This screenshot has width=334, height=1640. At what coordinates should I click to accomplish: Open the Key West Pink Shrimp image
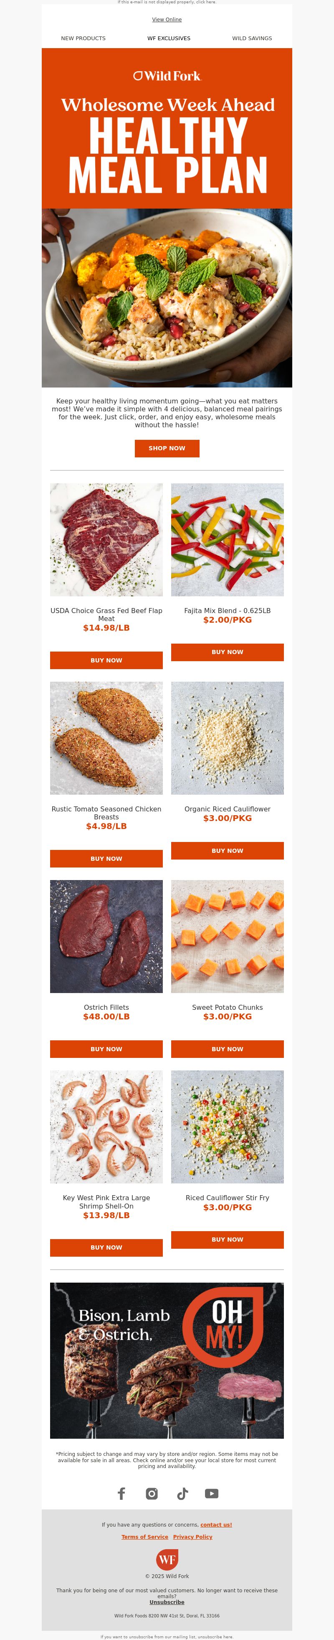106,1127
